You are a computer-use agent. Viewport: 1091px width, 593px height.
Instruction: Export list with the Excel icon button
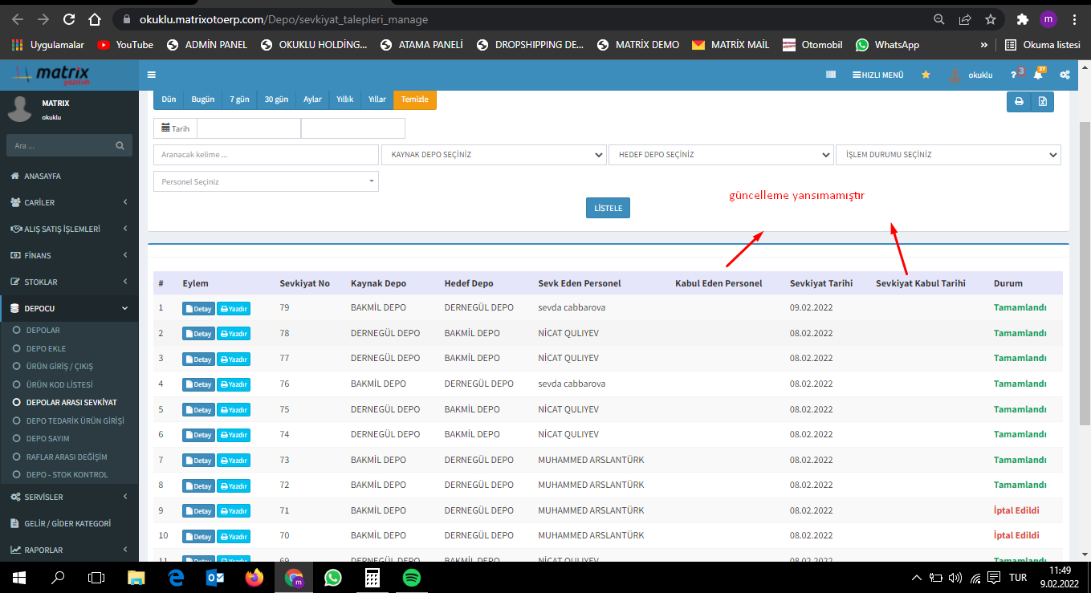pyautogui.click(x=1042, y=101)
